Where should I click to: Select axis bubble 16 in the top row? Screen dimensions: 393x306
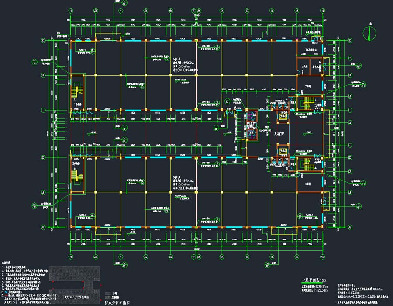point(322,11)
